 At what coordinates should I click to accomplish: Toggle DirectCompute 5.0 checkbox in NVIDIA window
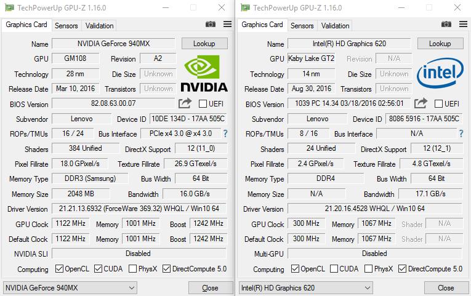tap(166, 269)
